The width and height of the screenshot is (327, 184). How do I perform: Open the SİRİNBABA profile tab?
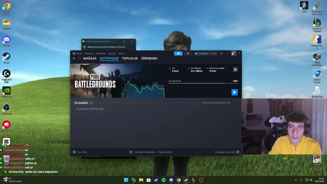pos(149,58)
